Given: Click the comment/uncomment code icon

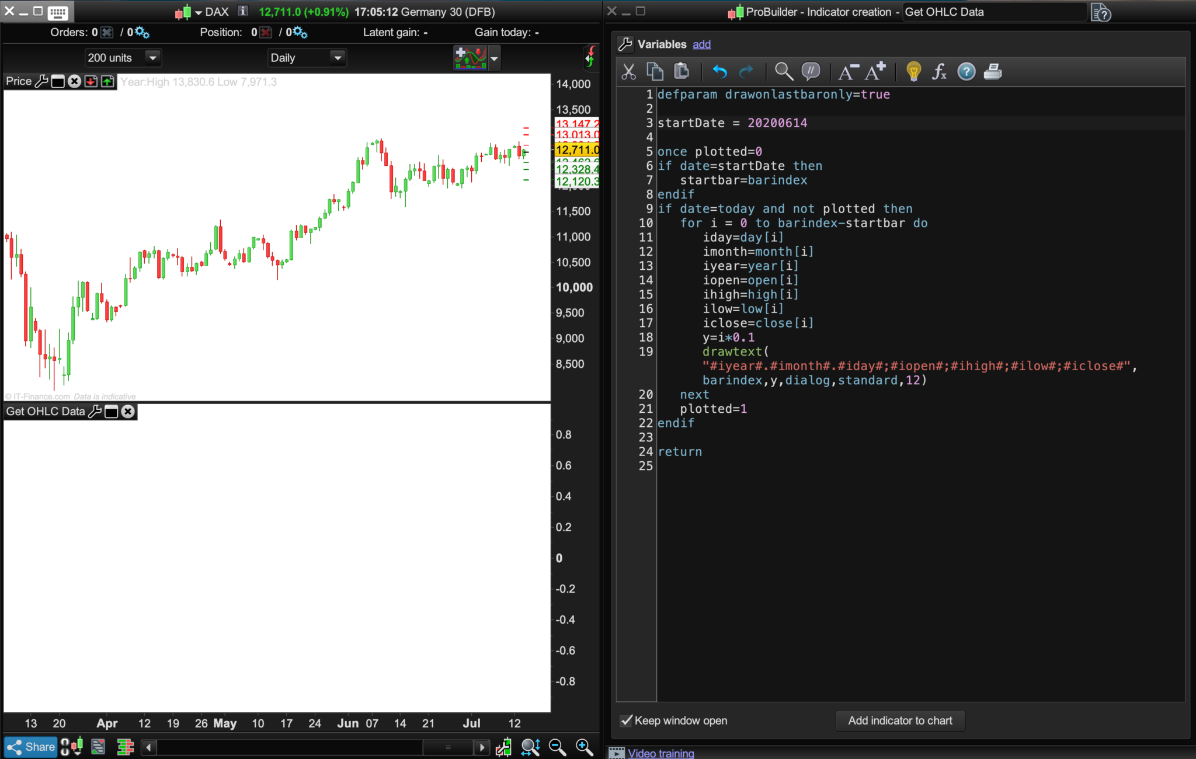Looking at the screenshot, I should pos(811,72).
